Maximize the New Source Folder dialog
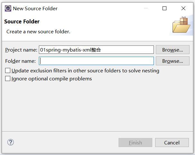195x155 pixels. tap(164, 9)
